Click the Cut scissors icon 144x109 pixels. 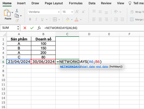17,11
